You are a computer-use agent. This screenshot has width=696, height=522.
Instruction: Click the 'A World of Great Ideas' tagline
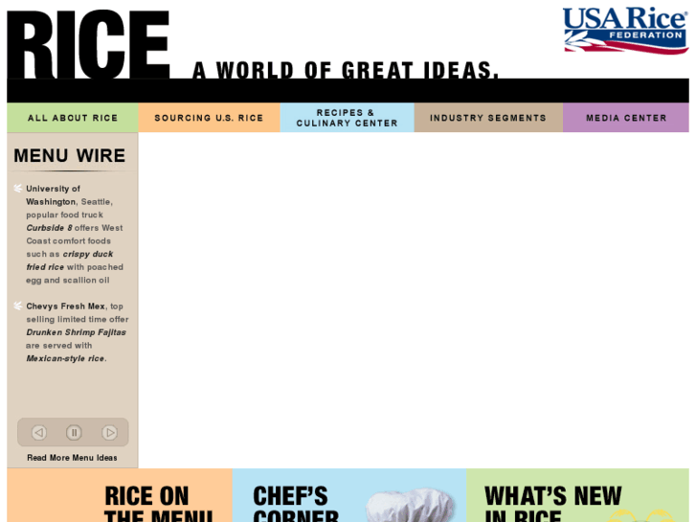(346, 70)
